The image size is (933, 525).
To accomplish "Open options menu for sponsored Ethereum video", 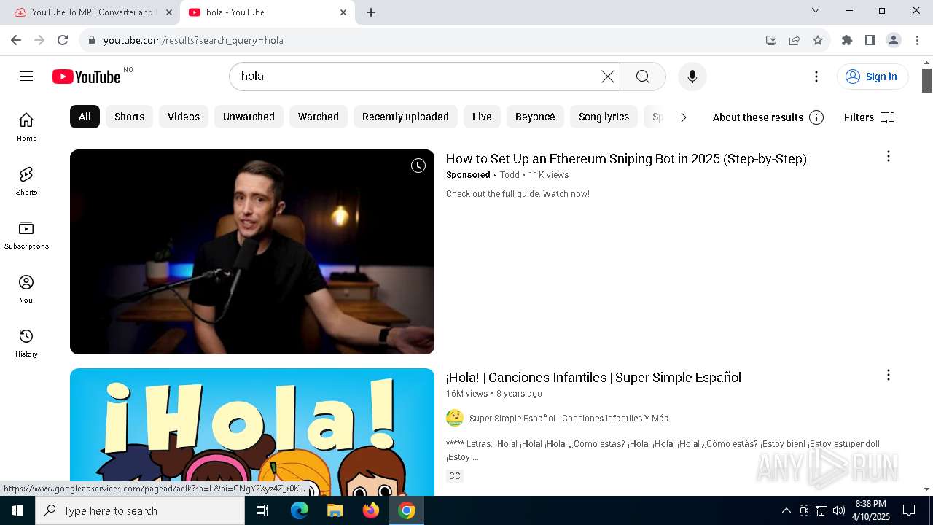I will click(888, 156).
